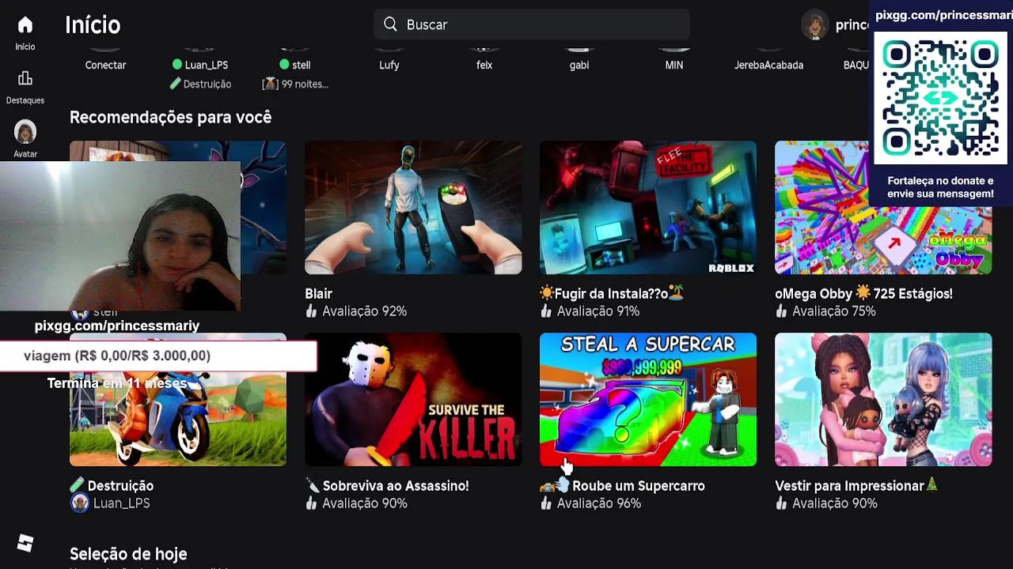This screenshot has width=1013, height=569.
Task: Click Avaliação 92% text under Blair
Action: [x=364, y=311]
